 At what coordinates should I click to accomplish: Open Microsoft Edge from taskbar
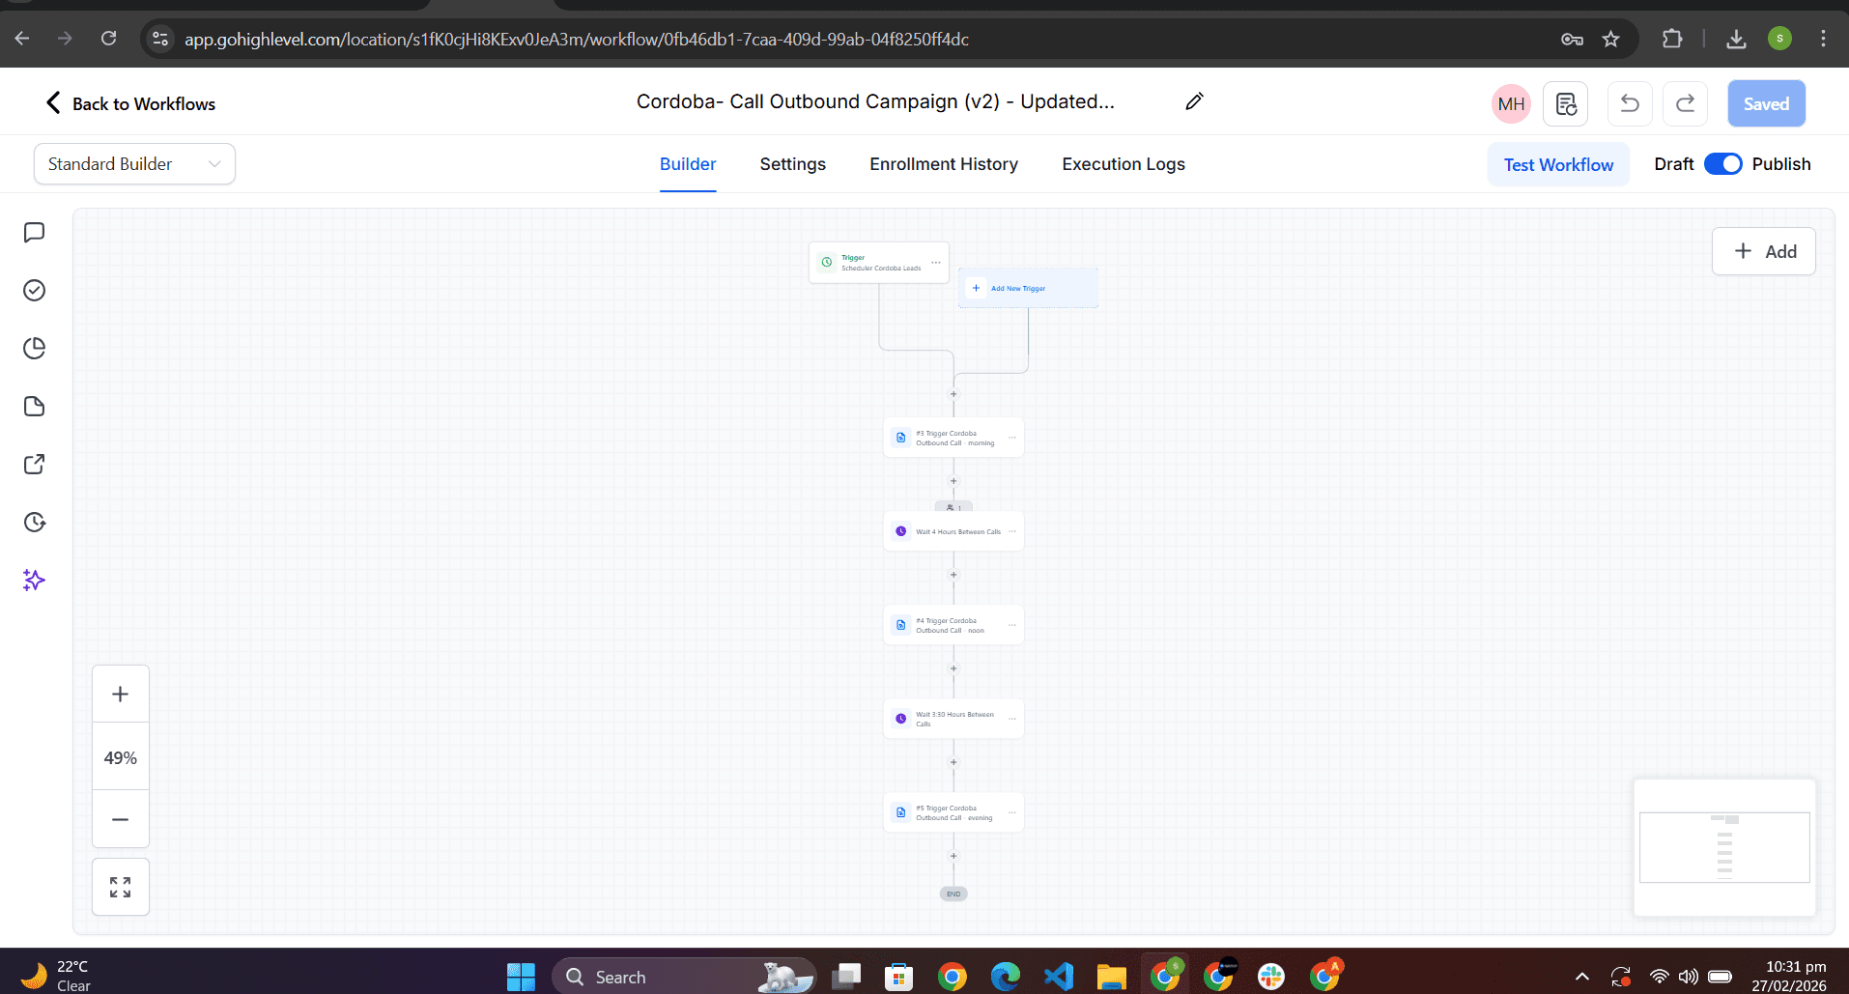pyautogui.click(x=1005, y=977)
